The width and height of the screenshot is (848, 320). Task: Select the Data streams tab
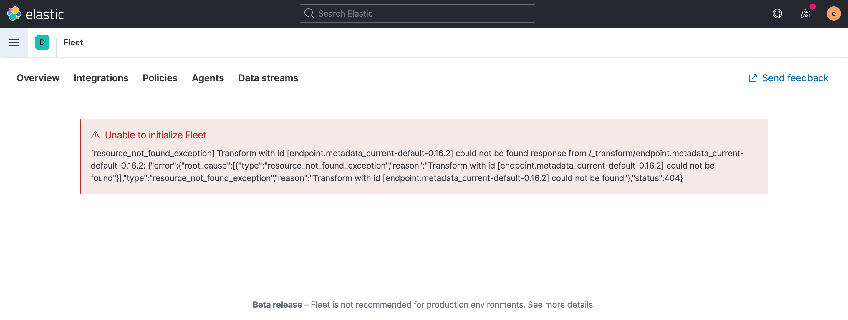[x=268, y=78]
